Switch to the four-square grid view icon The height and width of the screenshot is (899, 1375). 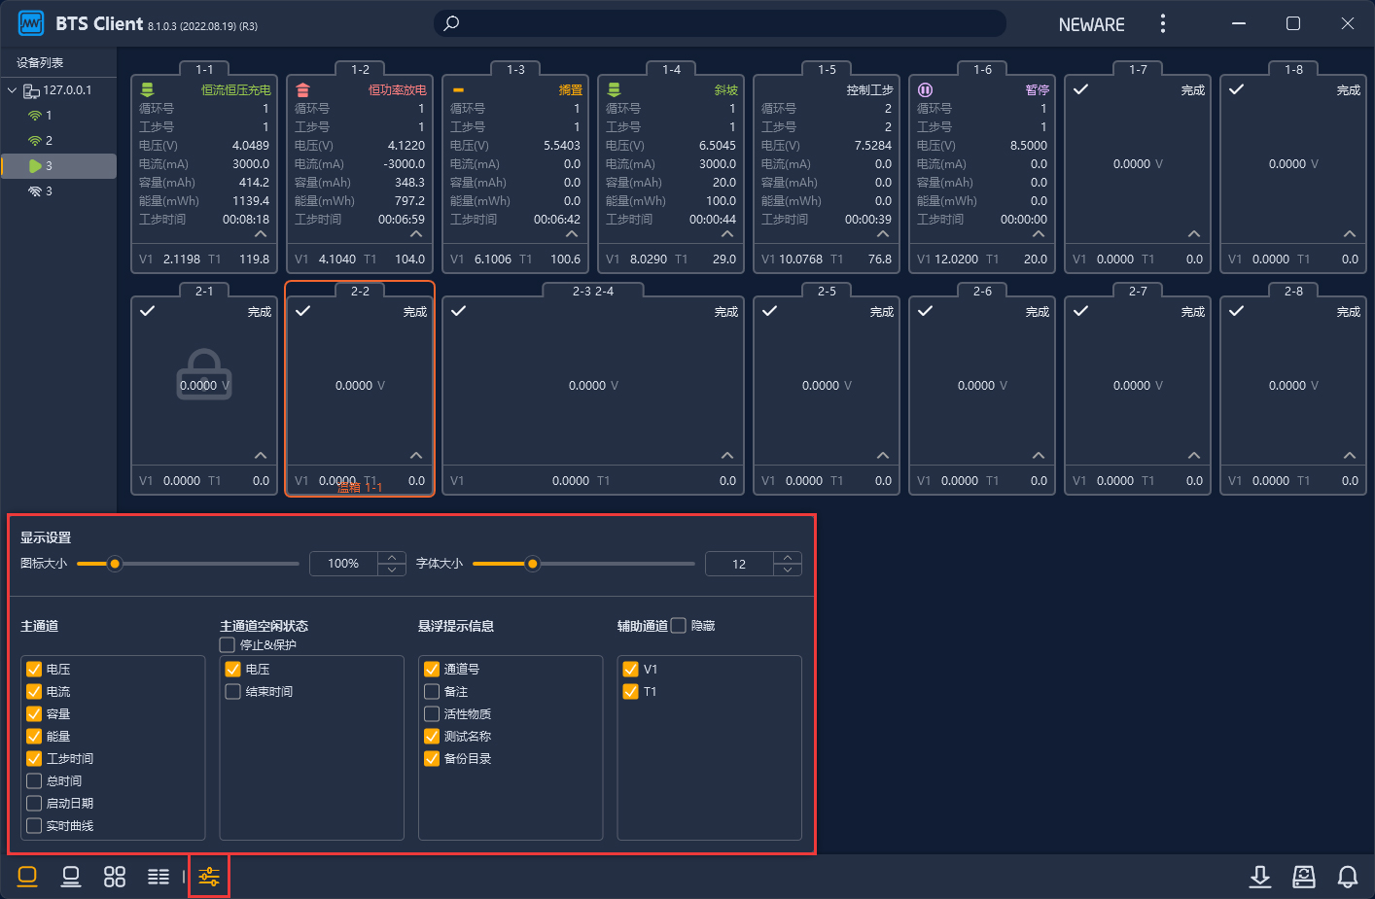click(115, 877)
